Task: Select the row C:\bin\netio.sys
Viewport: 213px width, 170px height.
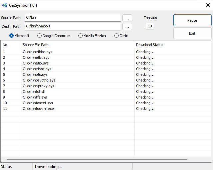Action: coord(106,63)
